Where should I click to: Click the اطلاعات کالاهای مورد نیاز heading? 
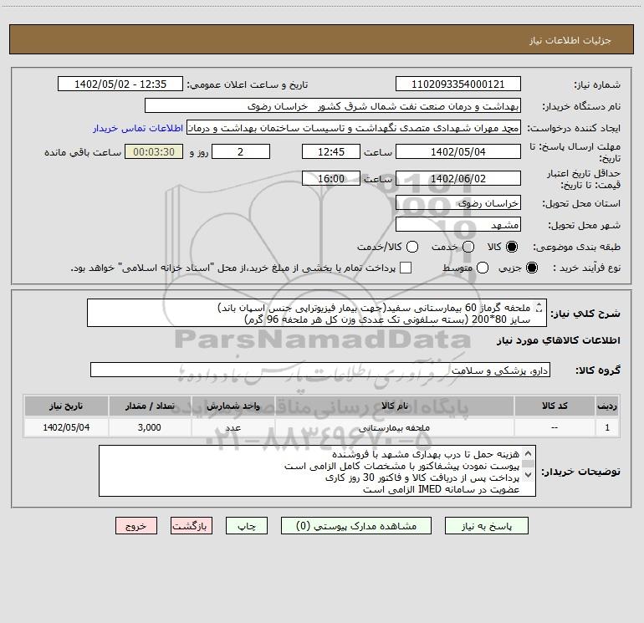[559, 340]
